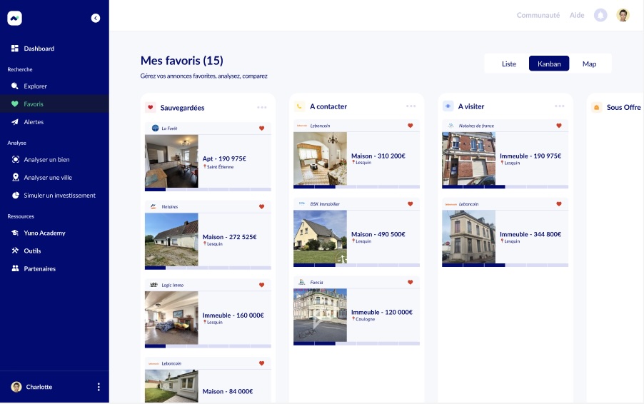This screenshot has height=404, width=644.
Task: Open the Apt 190 975€ photo thumbnail
Action: (x=171, y=161)
